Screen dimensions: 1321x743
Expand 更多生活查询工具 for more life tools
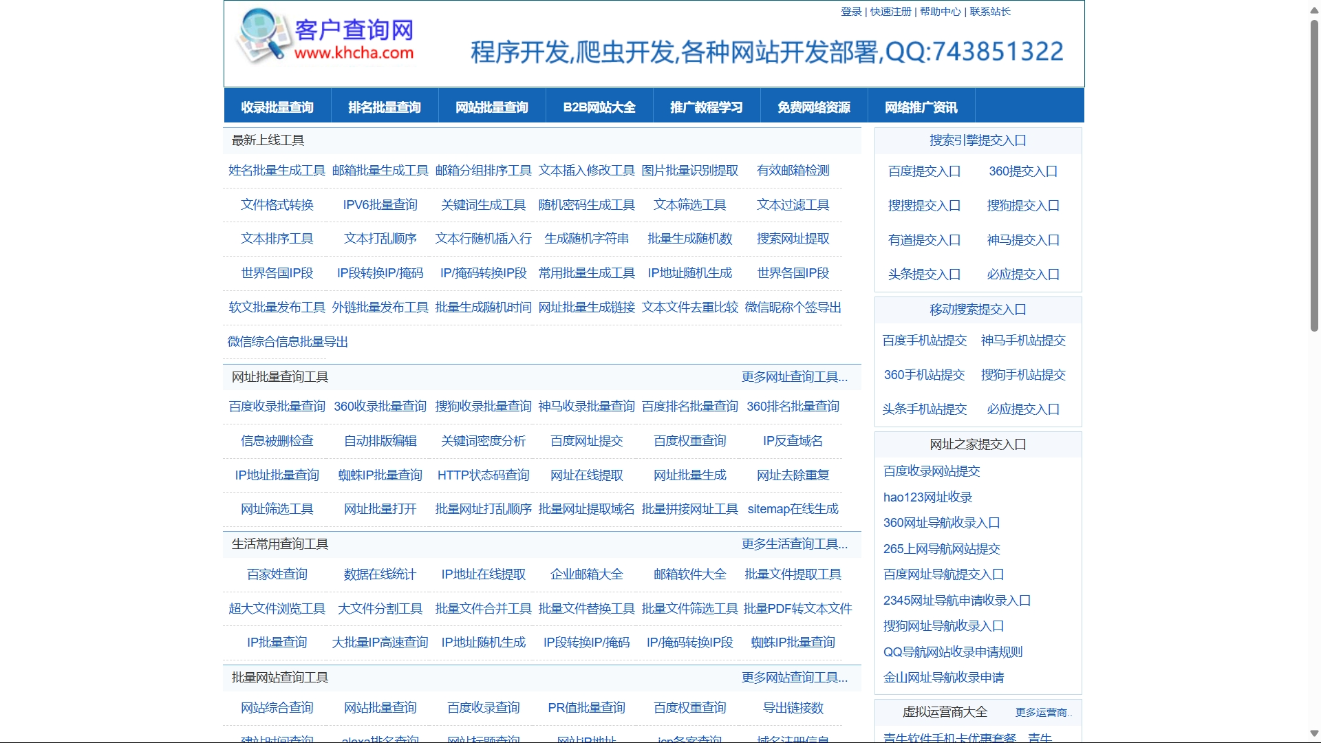(794, 544)
